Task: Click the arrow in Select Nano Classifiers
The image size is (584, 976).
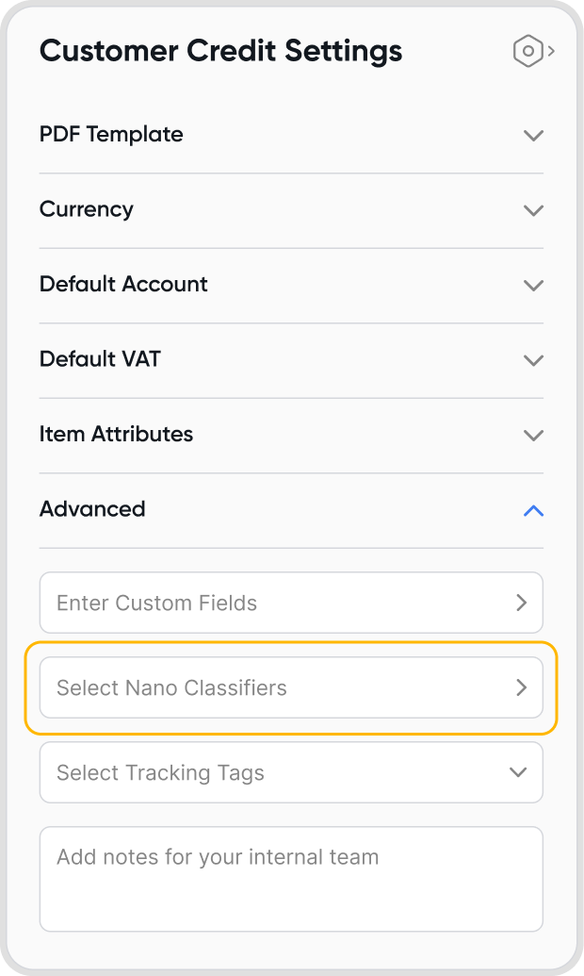Action: (521, 687)
